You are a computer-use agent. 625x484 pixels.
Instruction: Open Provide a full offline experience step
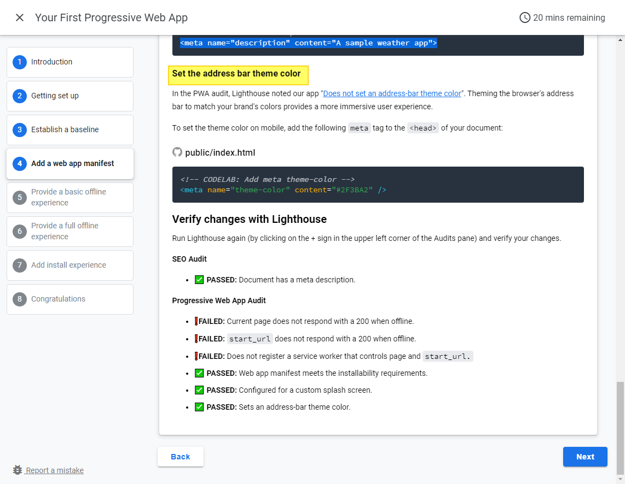click(x=70, y=231)
